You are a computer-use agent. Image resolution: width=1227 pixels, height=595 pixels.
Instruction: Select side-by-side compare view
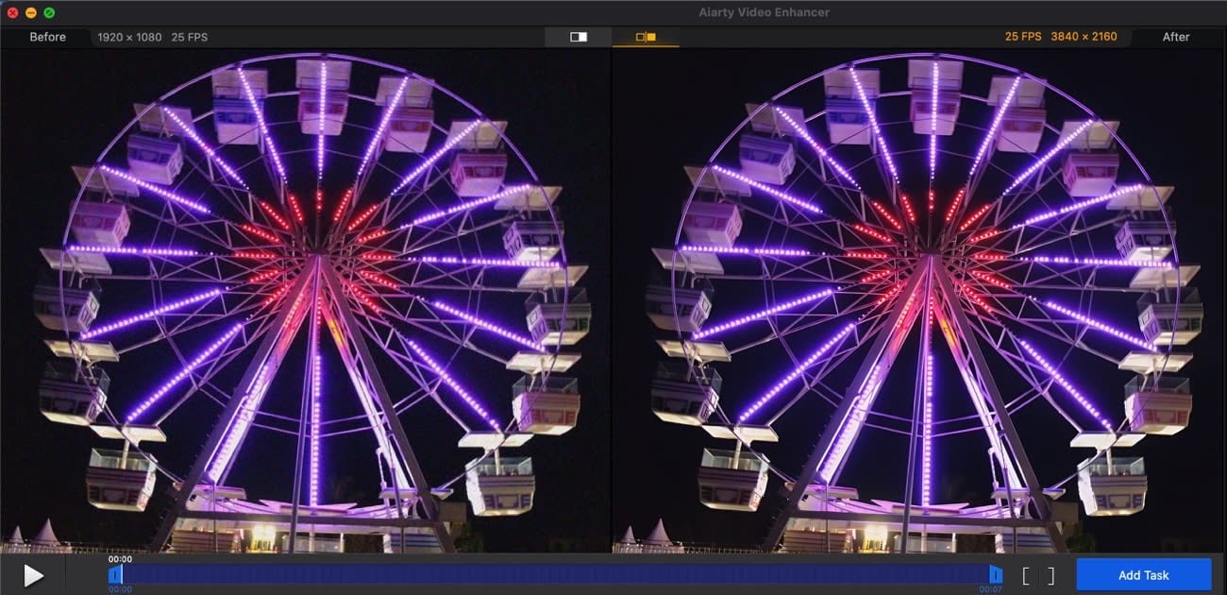(646, 37)
